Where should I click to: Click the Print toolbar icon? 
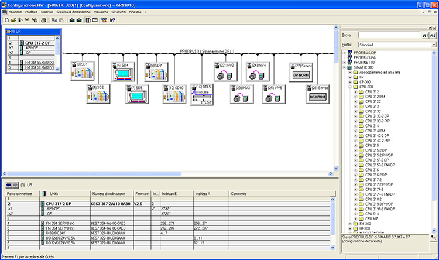(43, 20)
